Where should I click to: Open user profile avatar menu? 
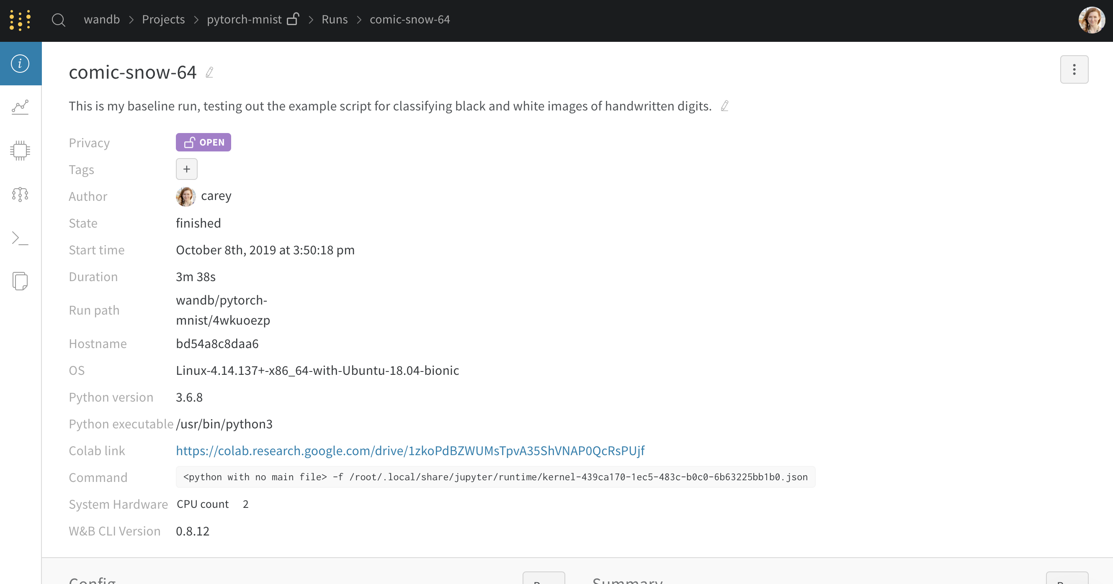[x=1091, y=20]
